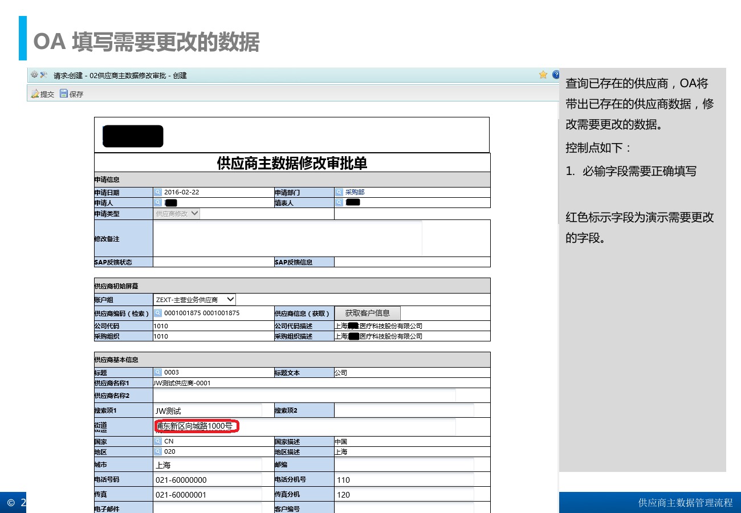Open the blue help question mark icon
The image size is (741, 513).
click(x=555, y=75)
